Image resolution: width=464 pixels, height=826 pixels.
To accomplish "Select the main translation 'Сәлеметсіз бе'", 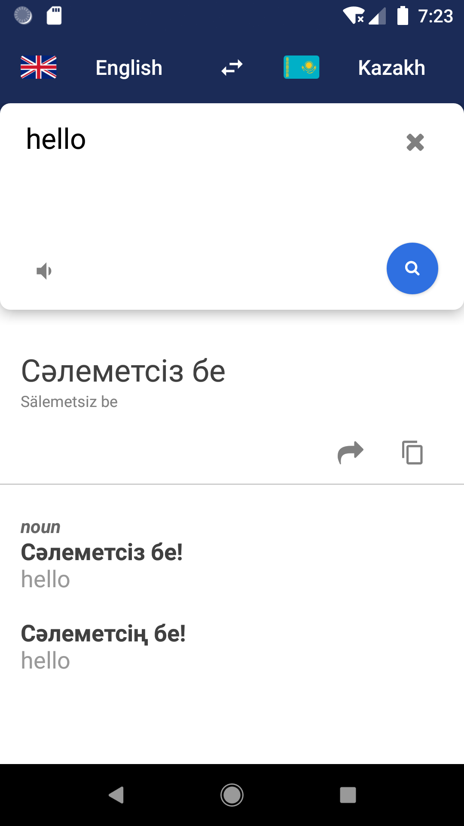I will (x=123, y=371).
